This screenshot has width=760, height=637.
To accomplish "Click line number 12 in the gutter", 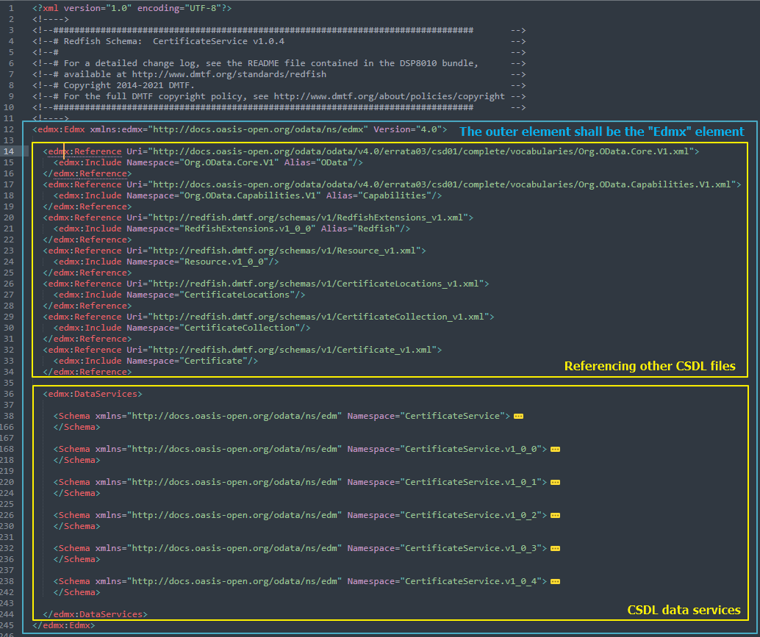I will click(x=9, y=129).
